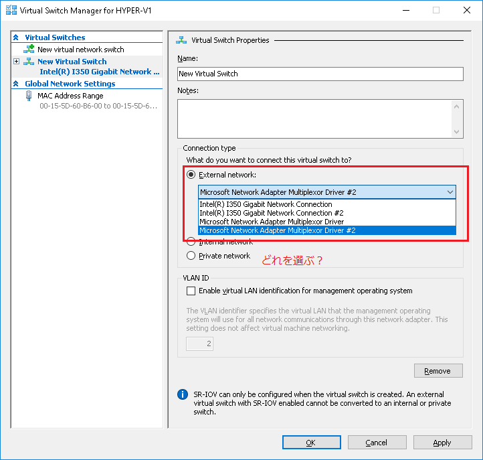483x460 pixels.
Task: Expand the New Virtual Switch tree node
Action: tap(16, 61)
